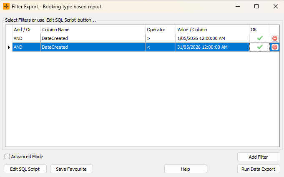Maximize the Filter Export window

256,7
